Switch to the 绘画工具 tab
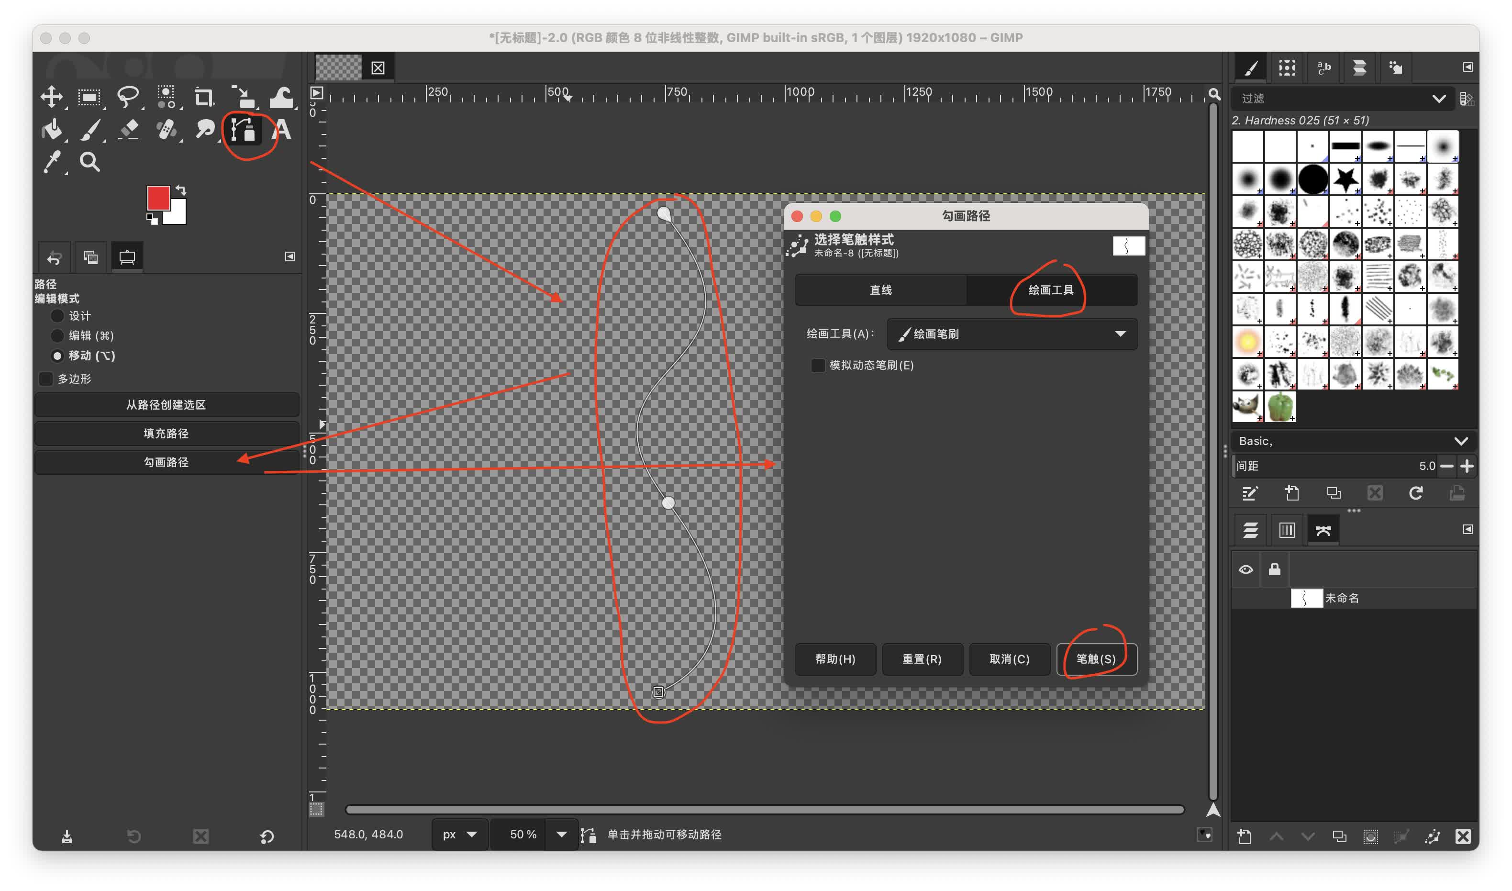The image size is (1512, 891). tap(1050, 290)
